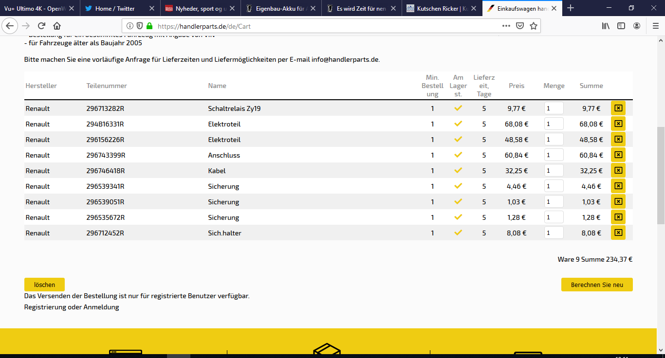Remove part 296156226R from cart

618,139
